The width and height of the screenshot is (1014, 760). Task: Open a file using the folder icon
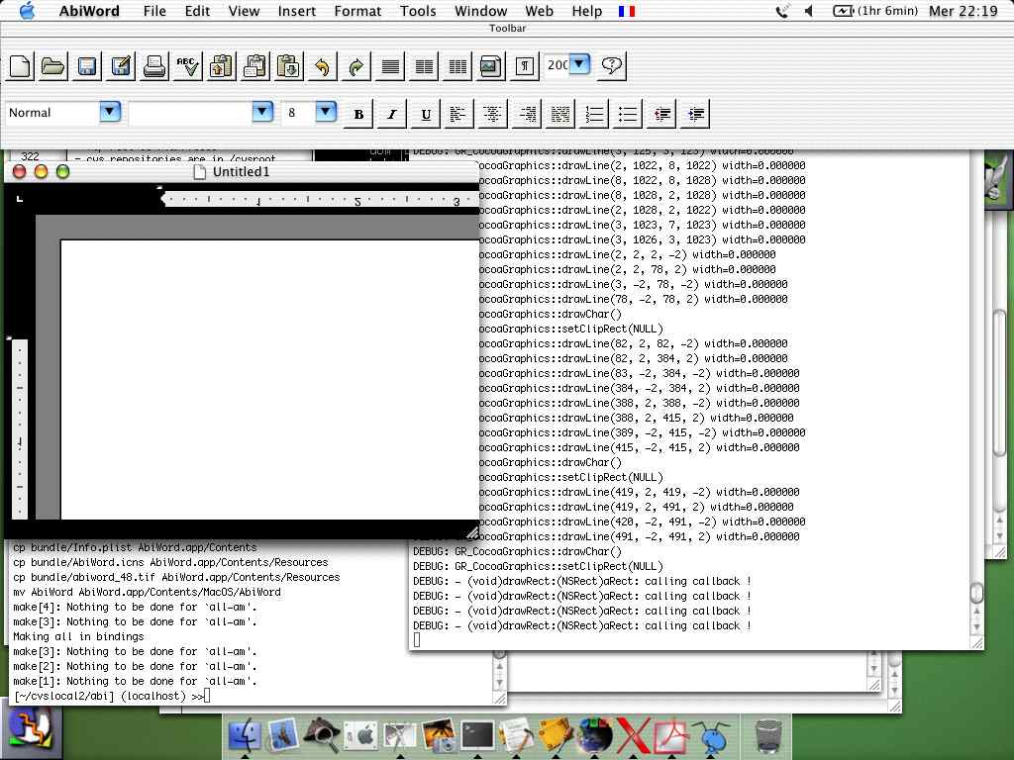(53, 66)
